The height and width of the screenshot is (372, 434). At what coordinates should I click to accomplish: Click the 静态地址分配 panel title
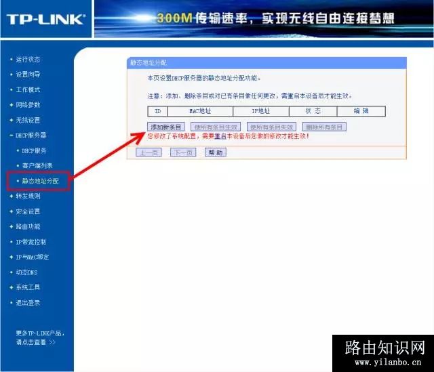(149, 63)
